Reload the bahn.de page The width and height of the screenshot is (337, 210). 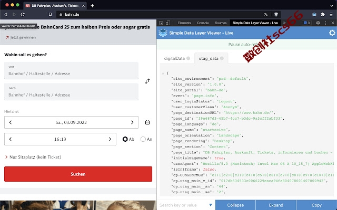23,14
